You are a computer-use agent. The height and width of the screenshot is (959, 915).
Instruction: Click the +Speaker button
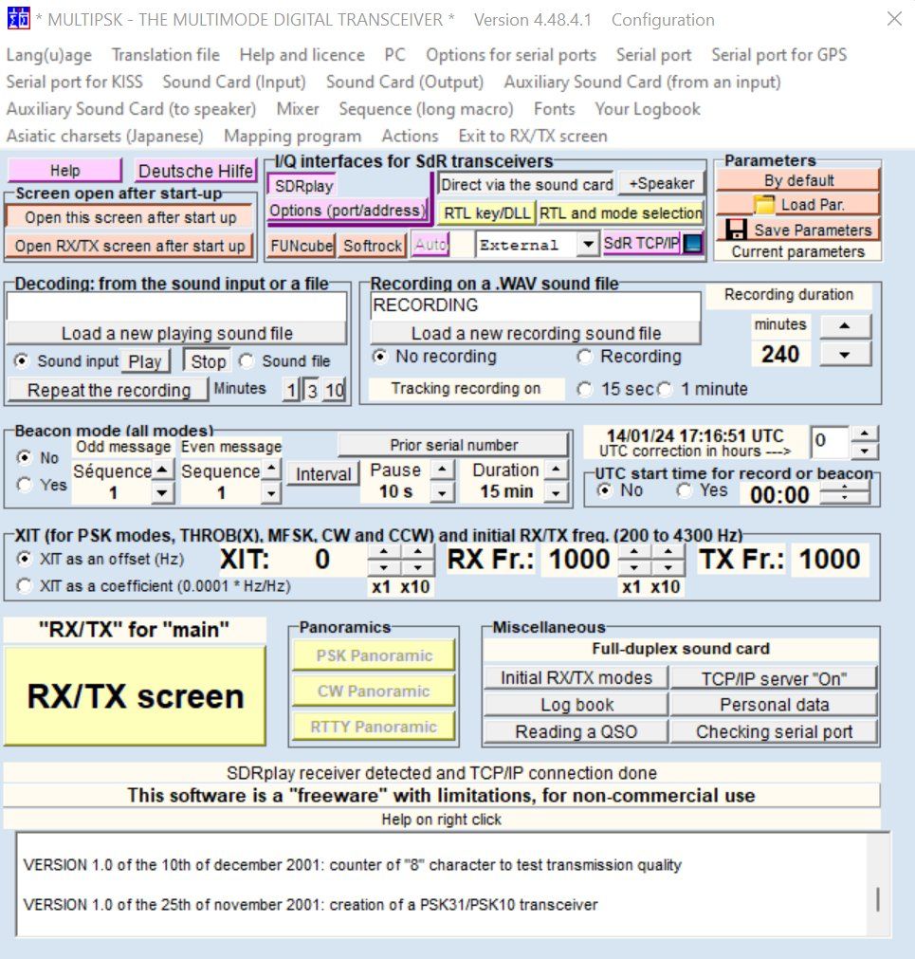click(661, 183)
